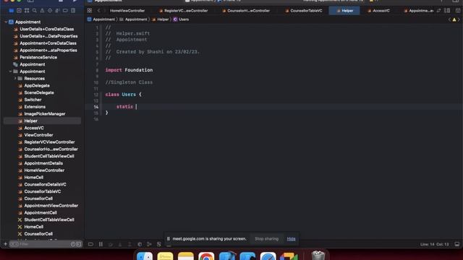Viewport: 463px width, 260px height.
Task: Click the add plus button in navigator
Action: point(5,244)
